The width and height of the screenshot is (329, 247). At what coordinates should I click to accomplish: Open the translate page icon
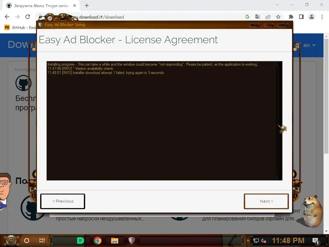[257, 17]
